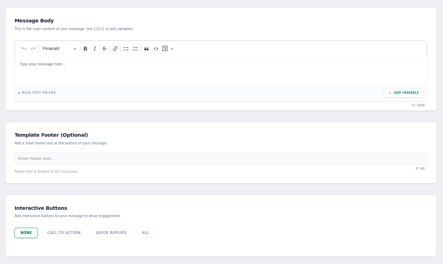Insert a code block
Screen dimensions: 443x264
point(165,49)
